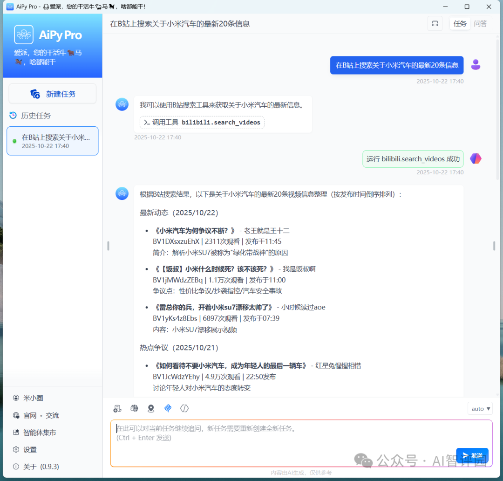Image resolution: width=503 pixels, height=481 pixels.
Task: Click the blue user message bubble
Action: [397, 65]
